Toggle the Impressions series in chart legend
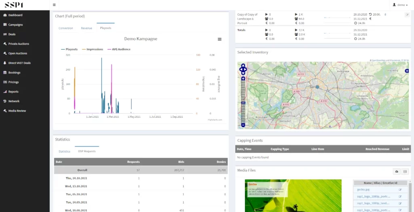 point(93,49)
